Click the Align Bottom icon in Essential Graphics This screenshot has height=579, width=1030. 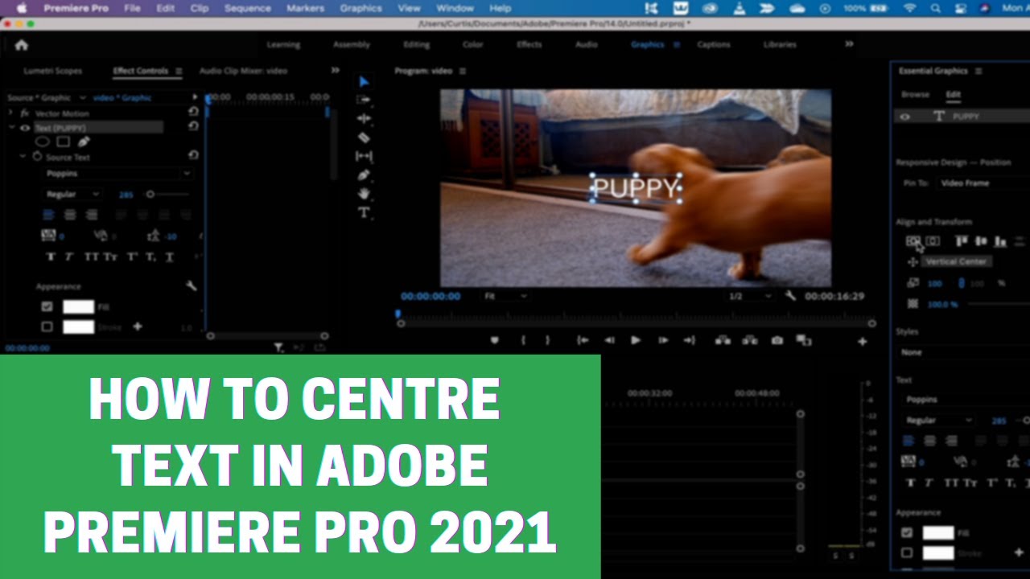[1000, 240]
